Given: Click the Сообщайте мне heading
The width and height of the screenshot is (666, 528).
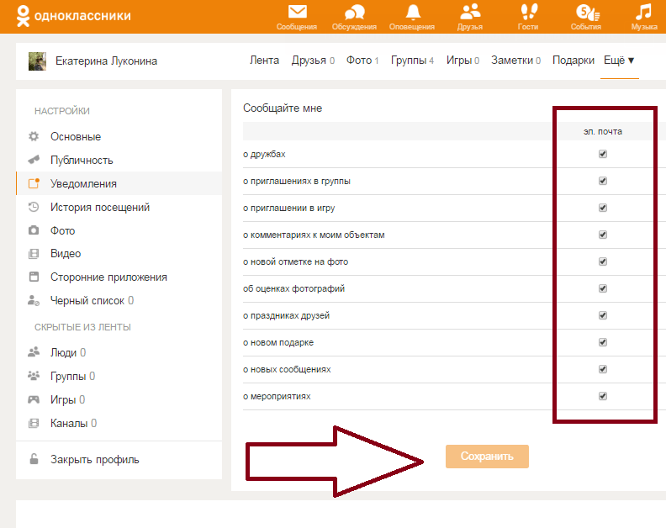Looking at the screenshot, I should [283, 108].
